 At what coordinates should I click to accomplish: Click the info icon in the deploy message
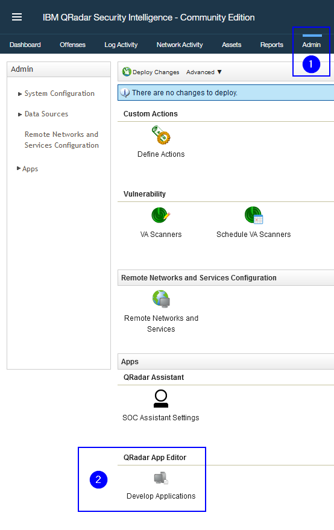coord(125,93)
